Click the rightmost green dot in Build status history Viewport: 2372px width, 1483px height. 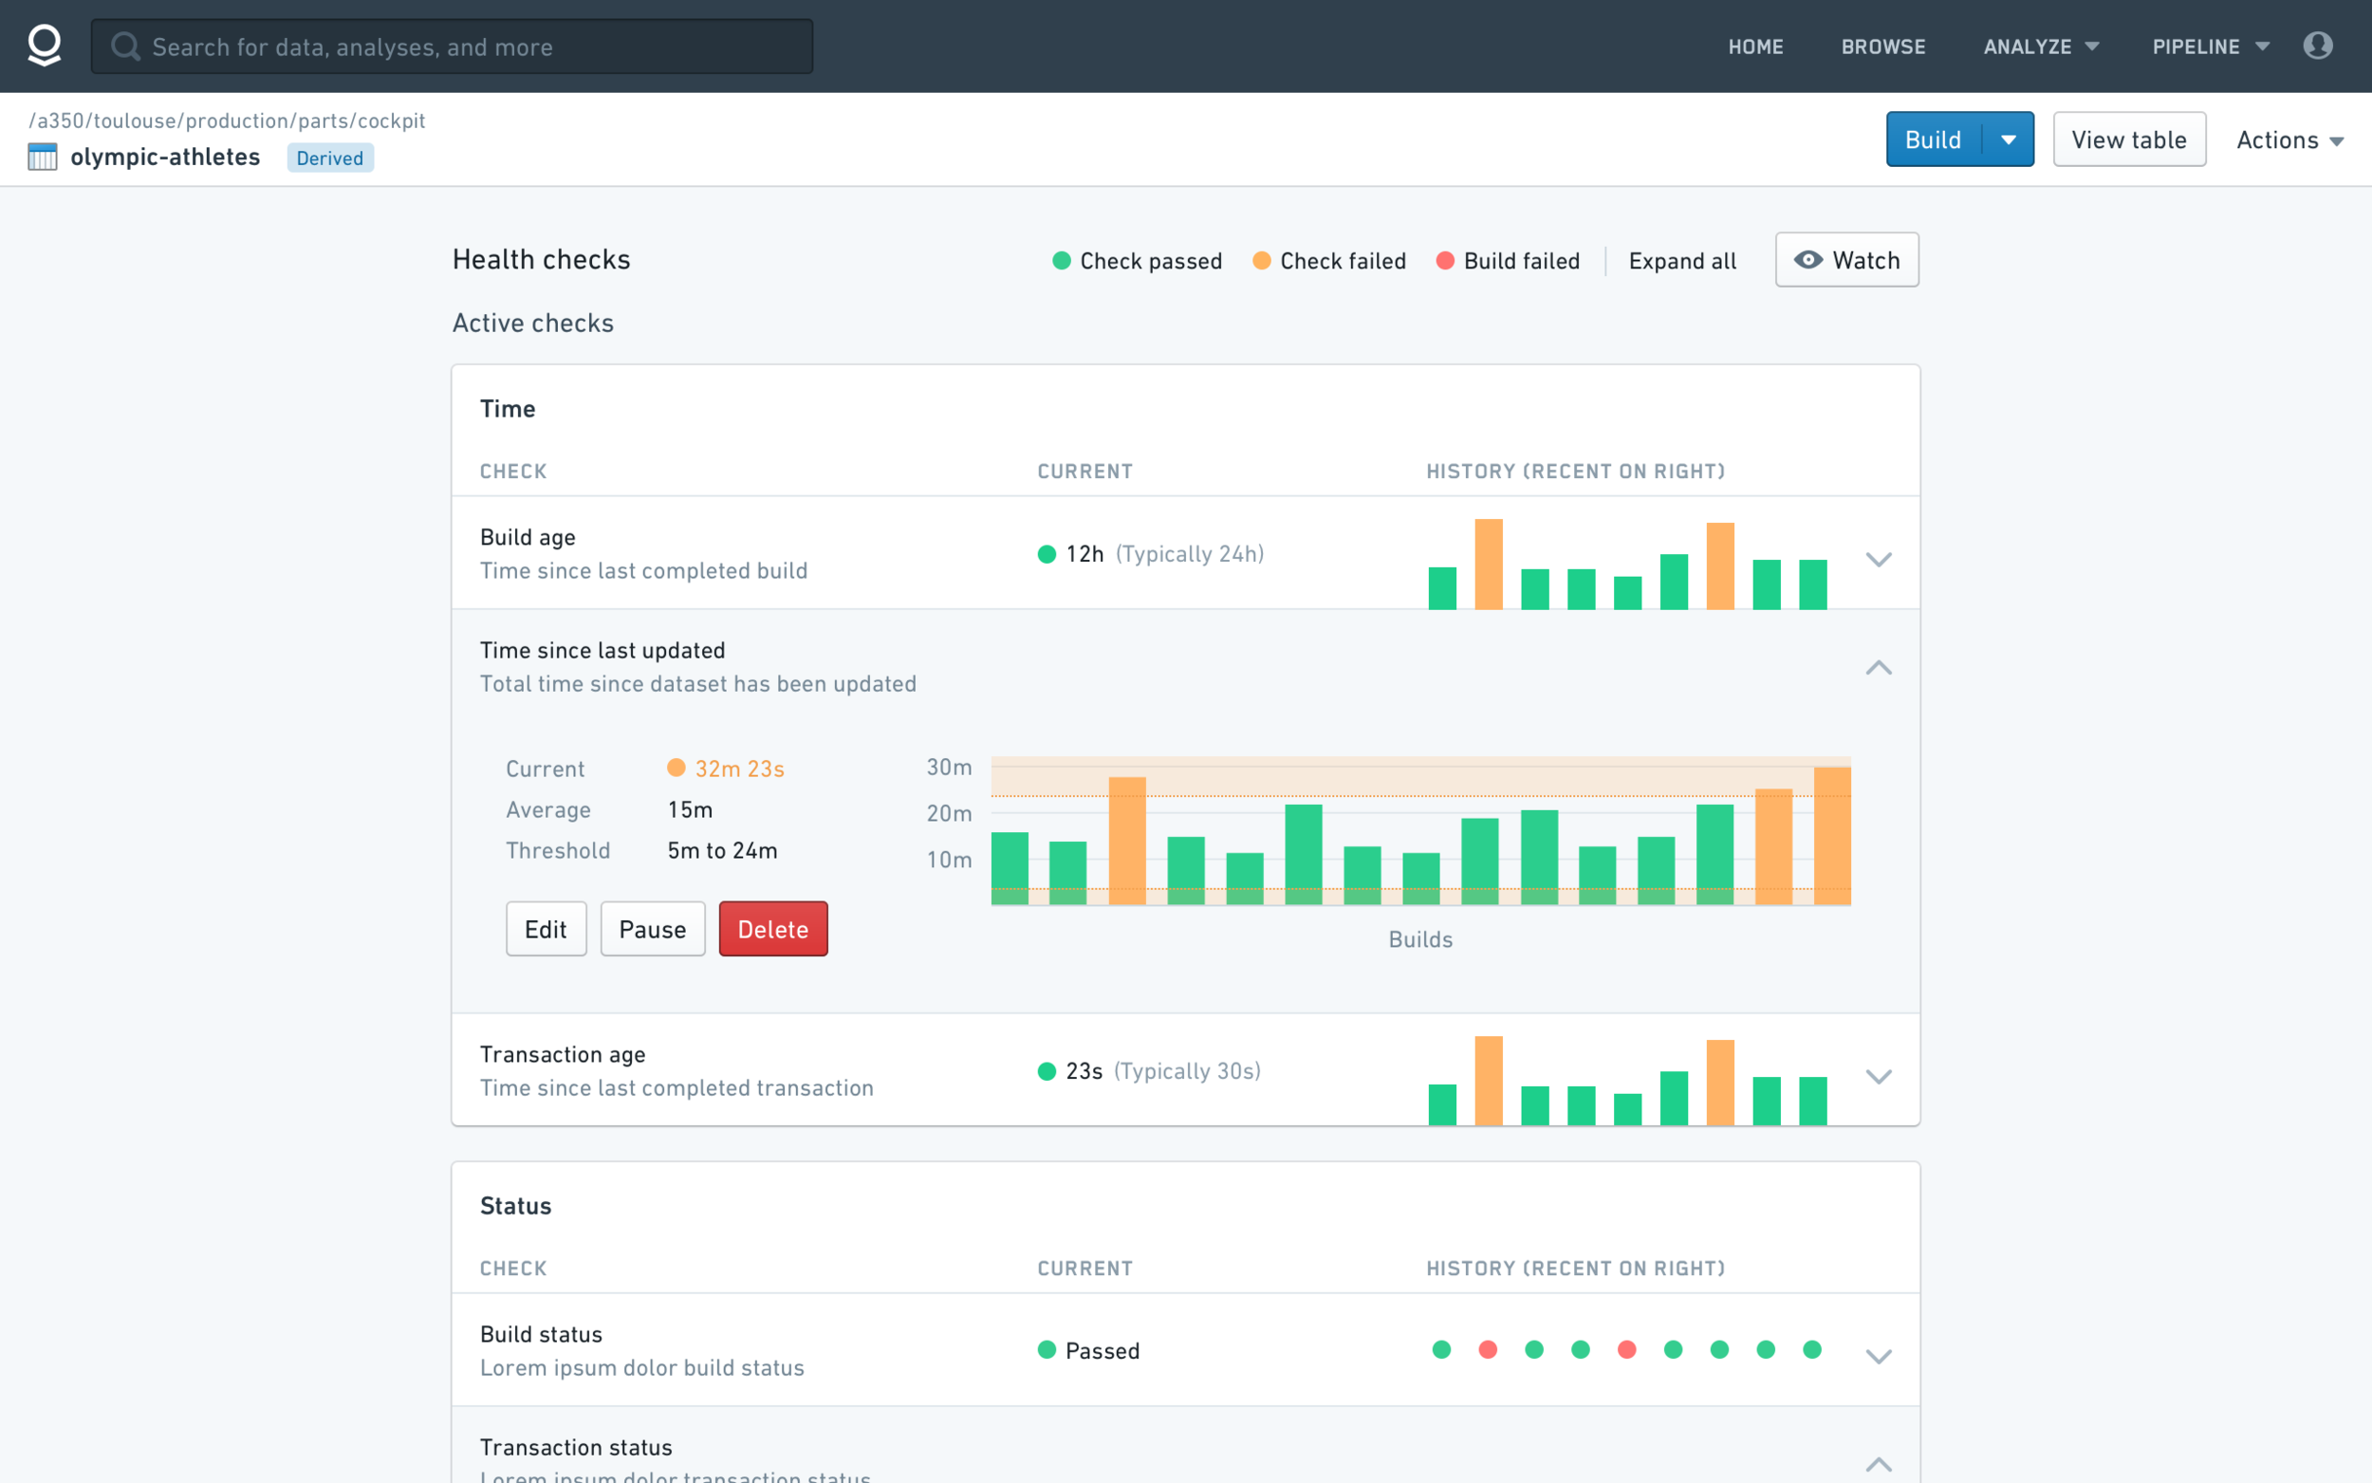[x=1812, y=1350]
